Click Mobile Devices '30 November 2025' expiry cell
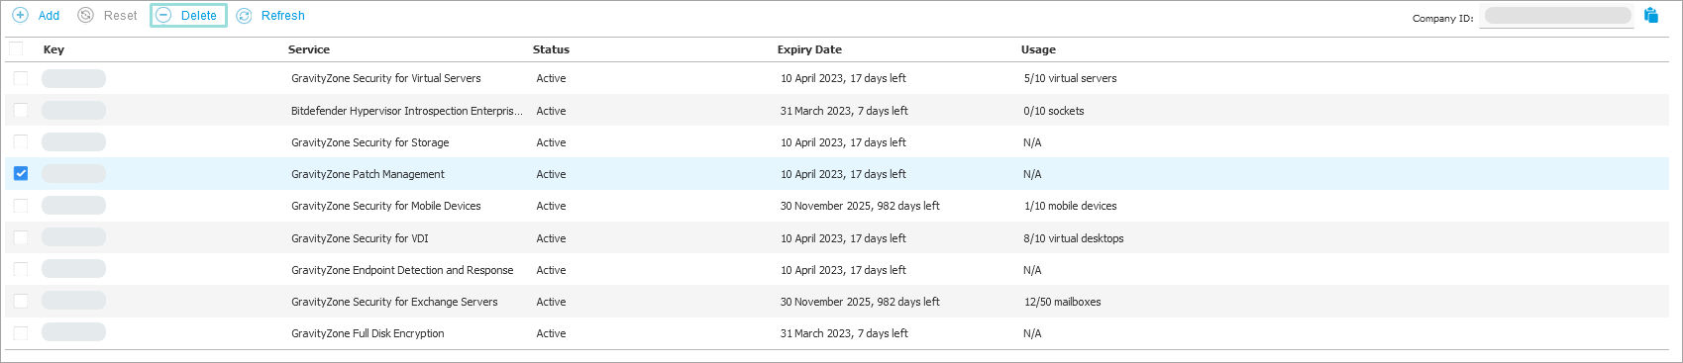 (860, 206)
